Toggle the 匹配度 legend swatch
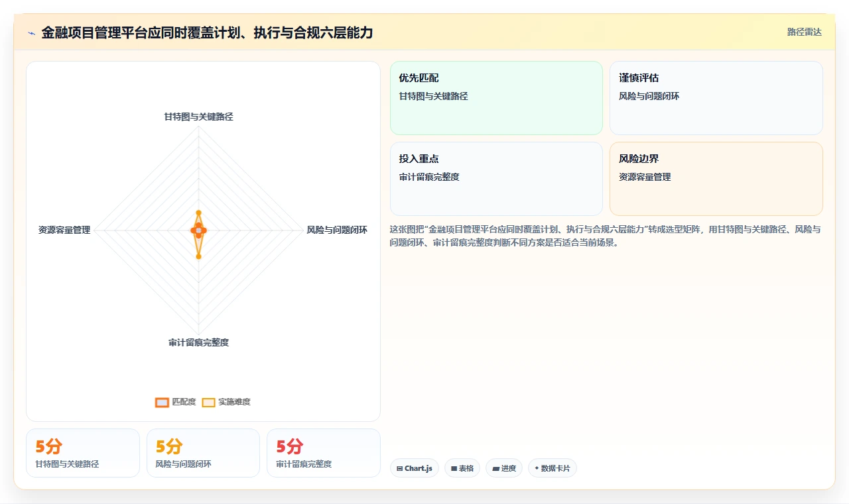849x504 pixels. [163, 402]
